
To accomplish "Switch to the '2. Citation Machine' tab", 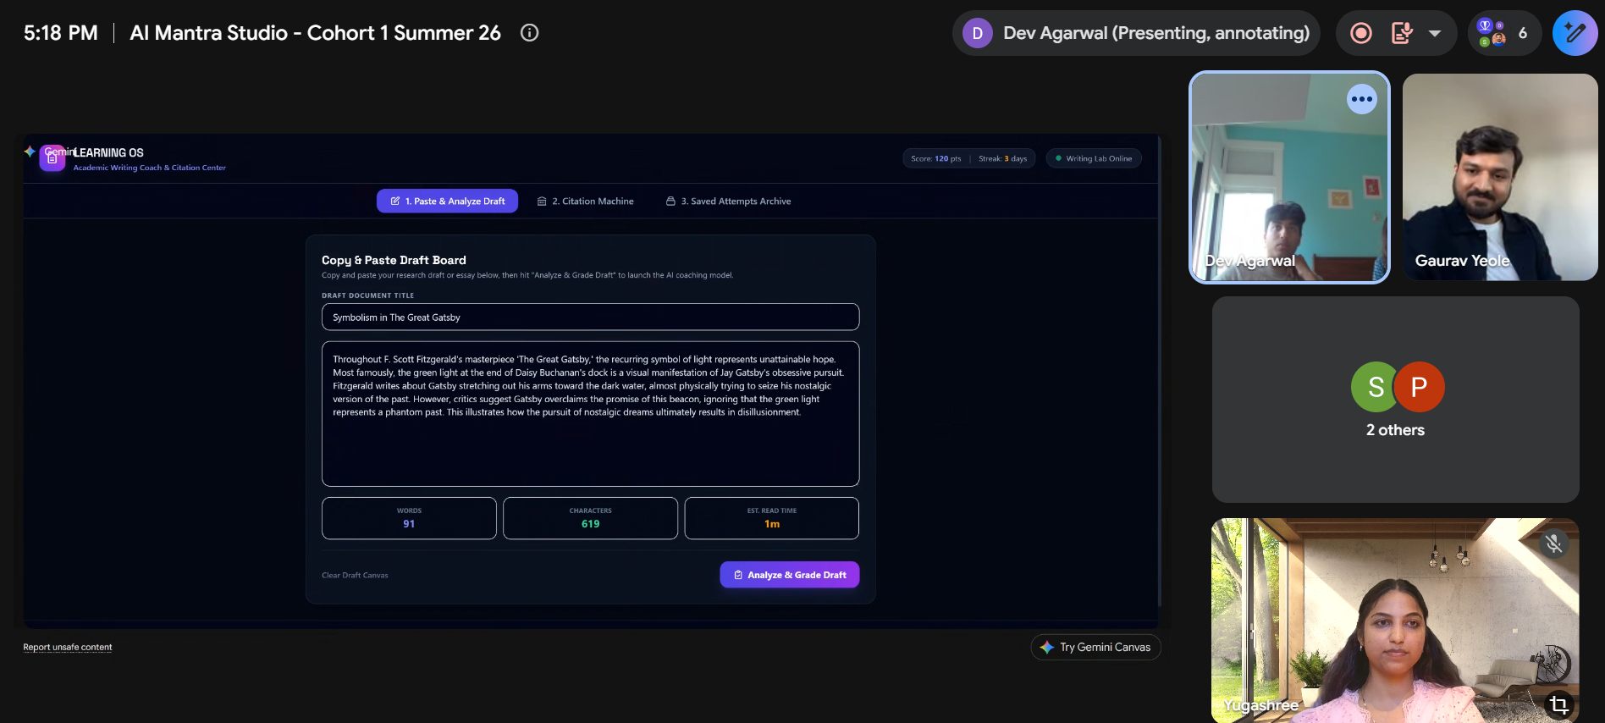I will (586, 201).
